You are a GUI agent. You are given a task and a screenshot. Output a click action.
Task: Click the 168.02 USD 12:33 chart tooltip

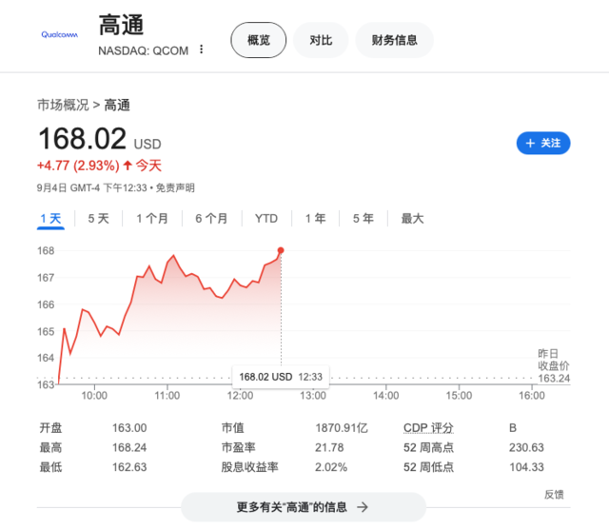coord(281,377)
